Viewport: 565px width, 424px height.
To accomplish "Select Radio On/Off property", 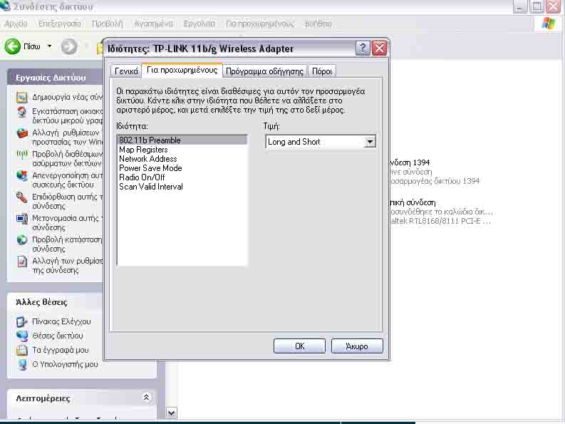I will tap(182, 177).
